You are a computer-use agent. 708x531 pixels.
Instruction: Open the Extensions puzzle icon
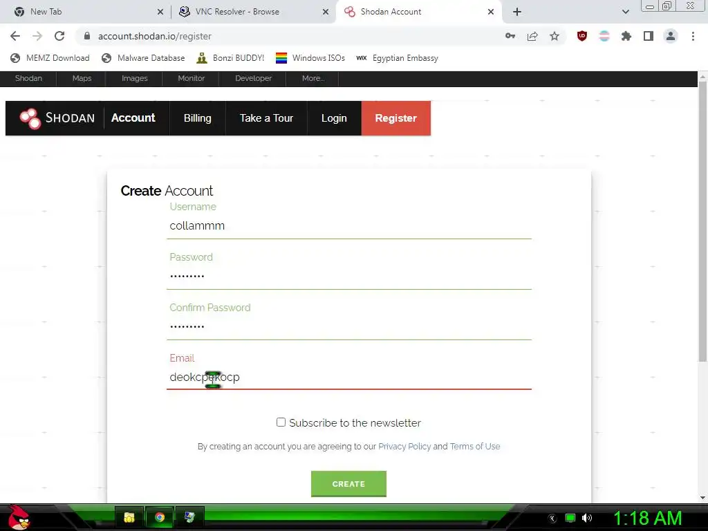[626, 36]
